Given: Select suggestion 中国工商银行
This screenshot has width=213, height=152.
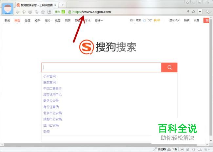Looking at the screenshot, I should pyautogui.click(x=52, y=89).
